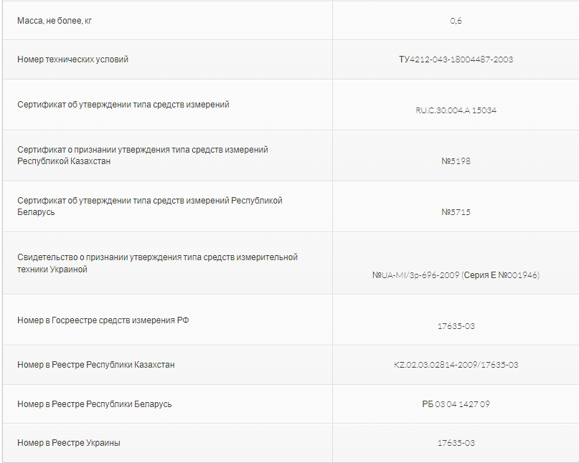Click the mass value 0,6
Viewport: 579px width, 463px height.
(456, 21)
